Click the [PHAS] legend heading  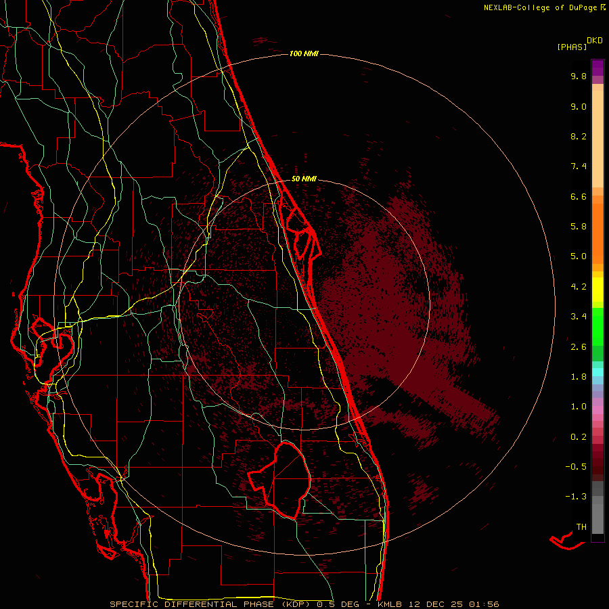572,47
